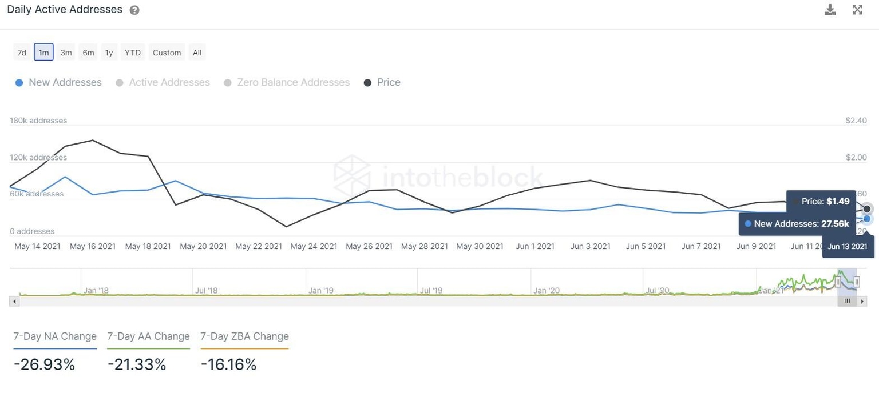Switch to the 1y time range
The height and width of the screenshot is (393, 879).
tap(109, 52)
